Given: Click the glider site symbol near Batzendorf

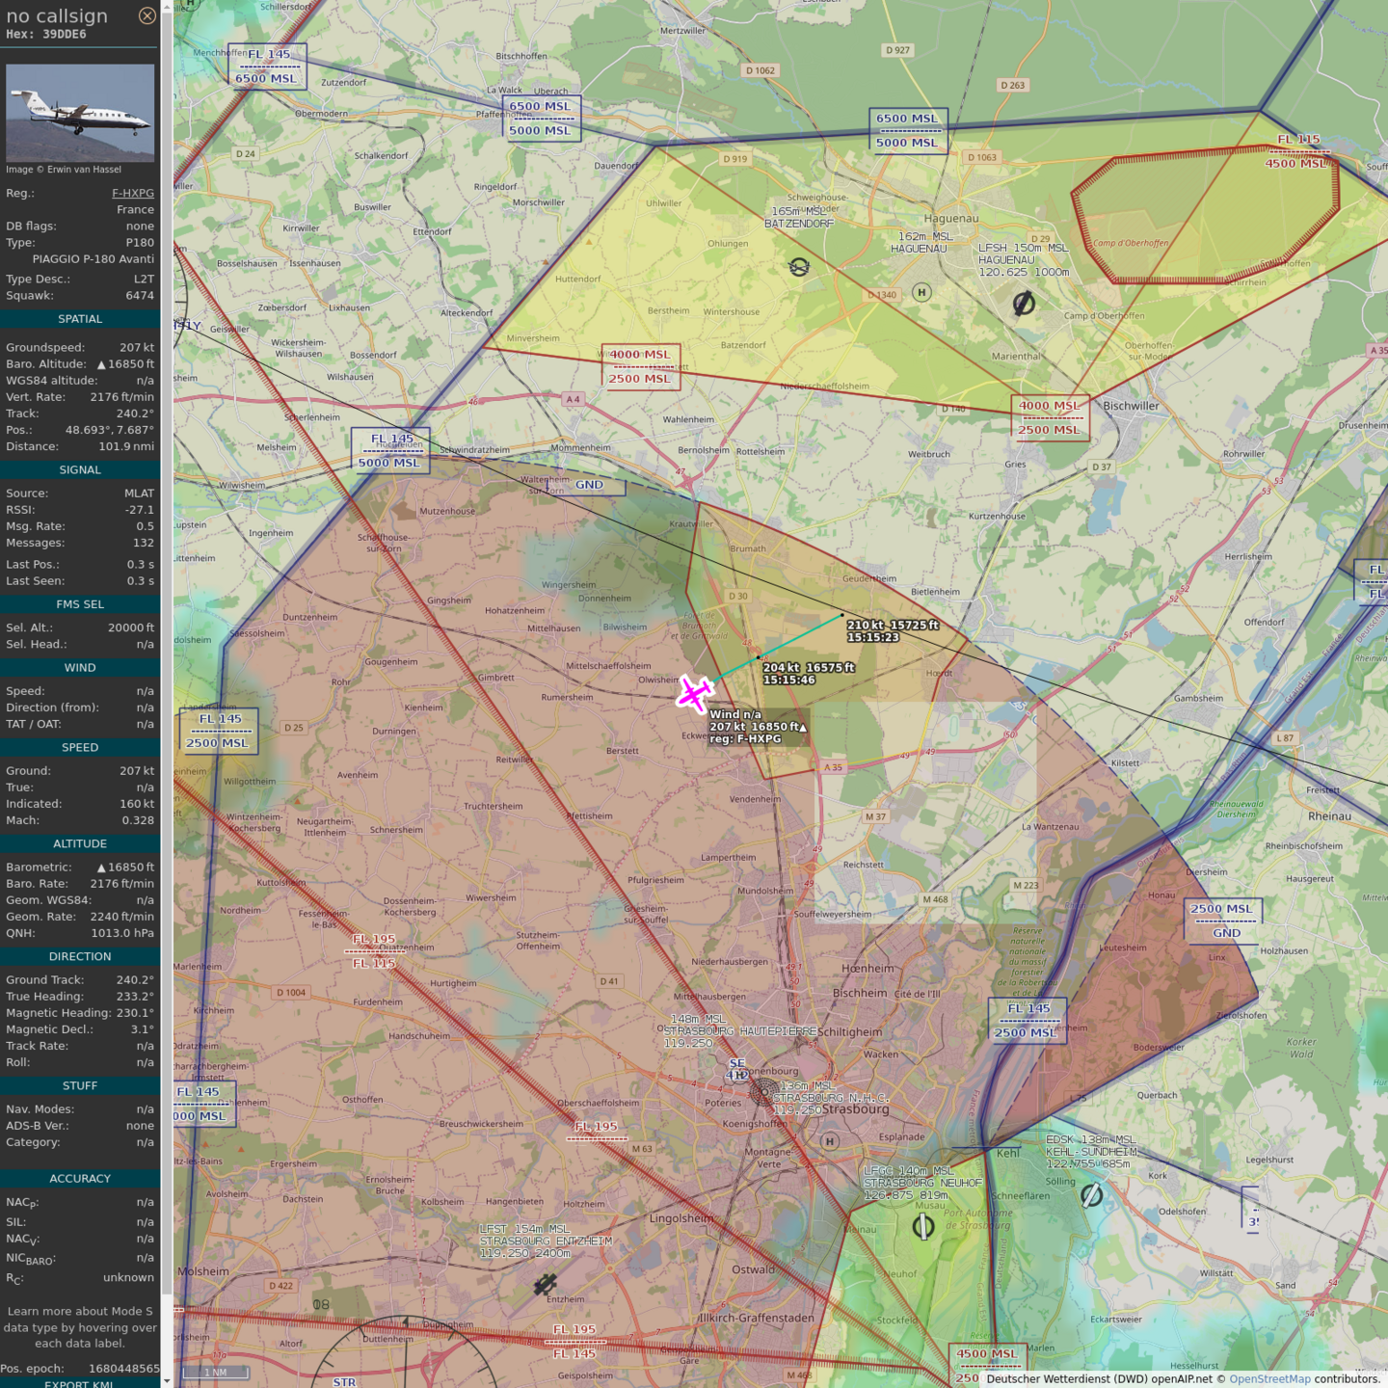Looking at the screenshot, I should (799, 267).
